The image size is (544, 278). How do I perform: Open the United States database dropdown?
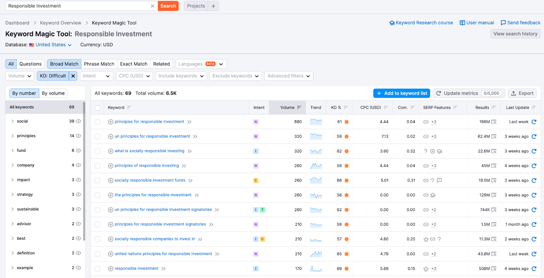[x=53, y=45]
